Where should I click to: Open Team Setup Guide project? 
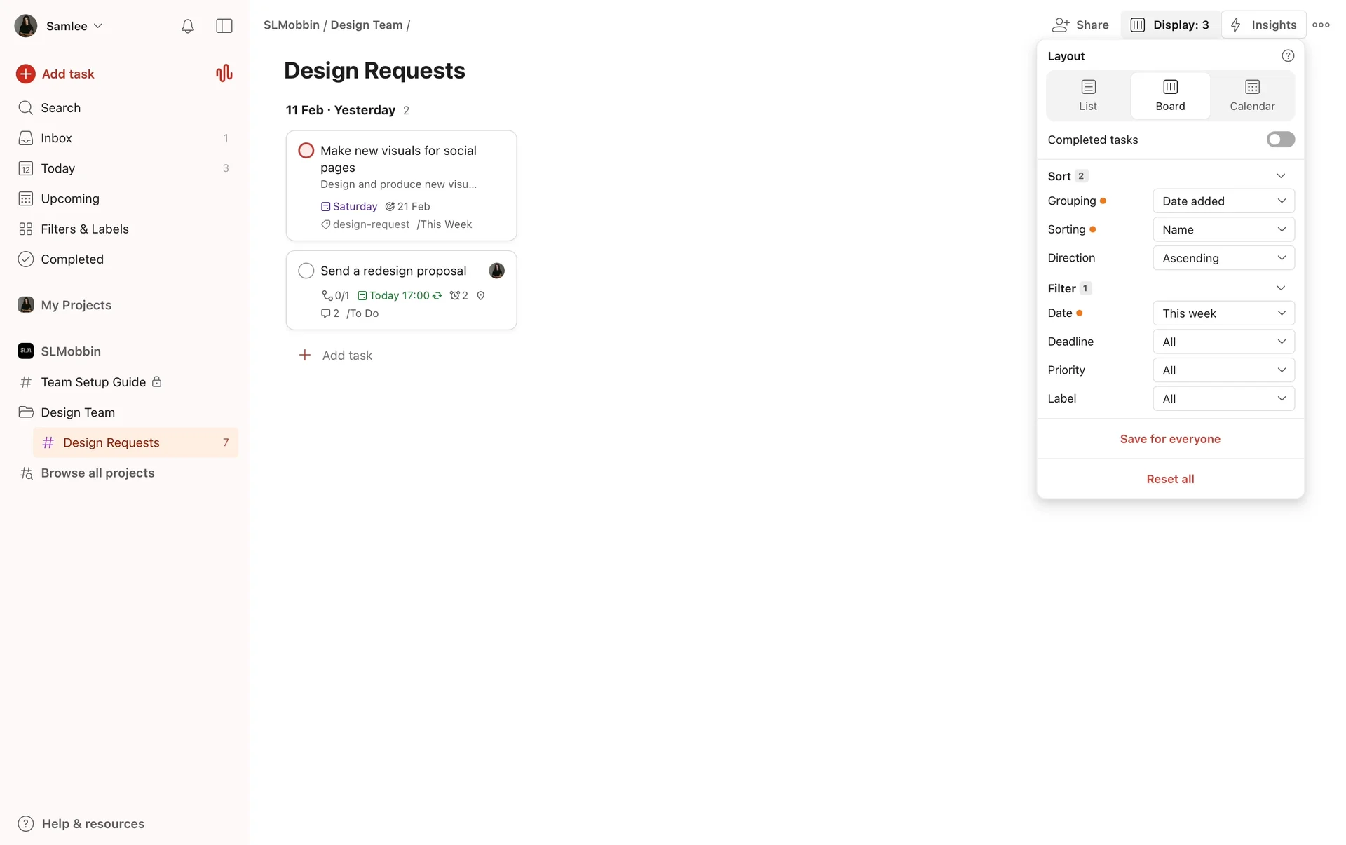click(x=93, y=382)
